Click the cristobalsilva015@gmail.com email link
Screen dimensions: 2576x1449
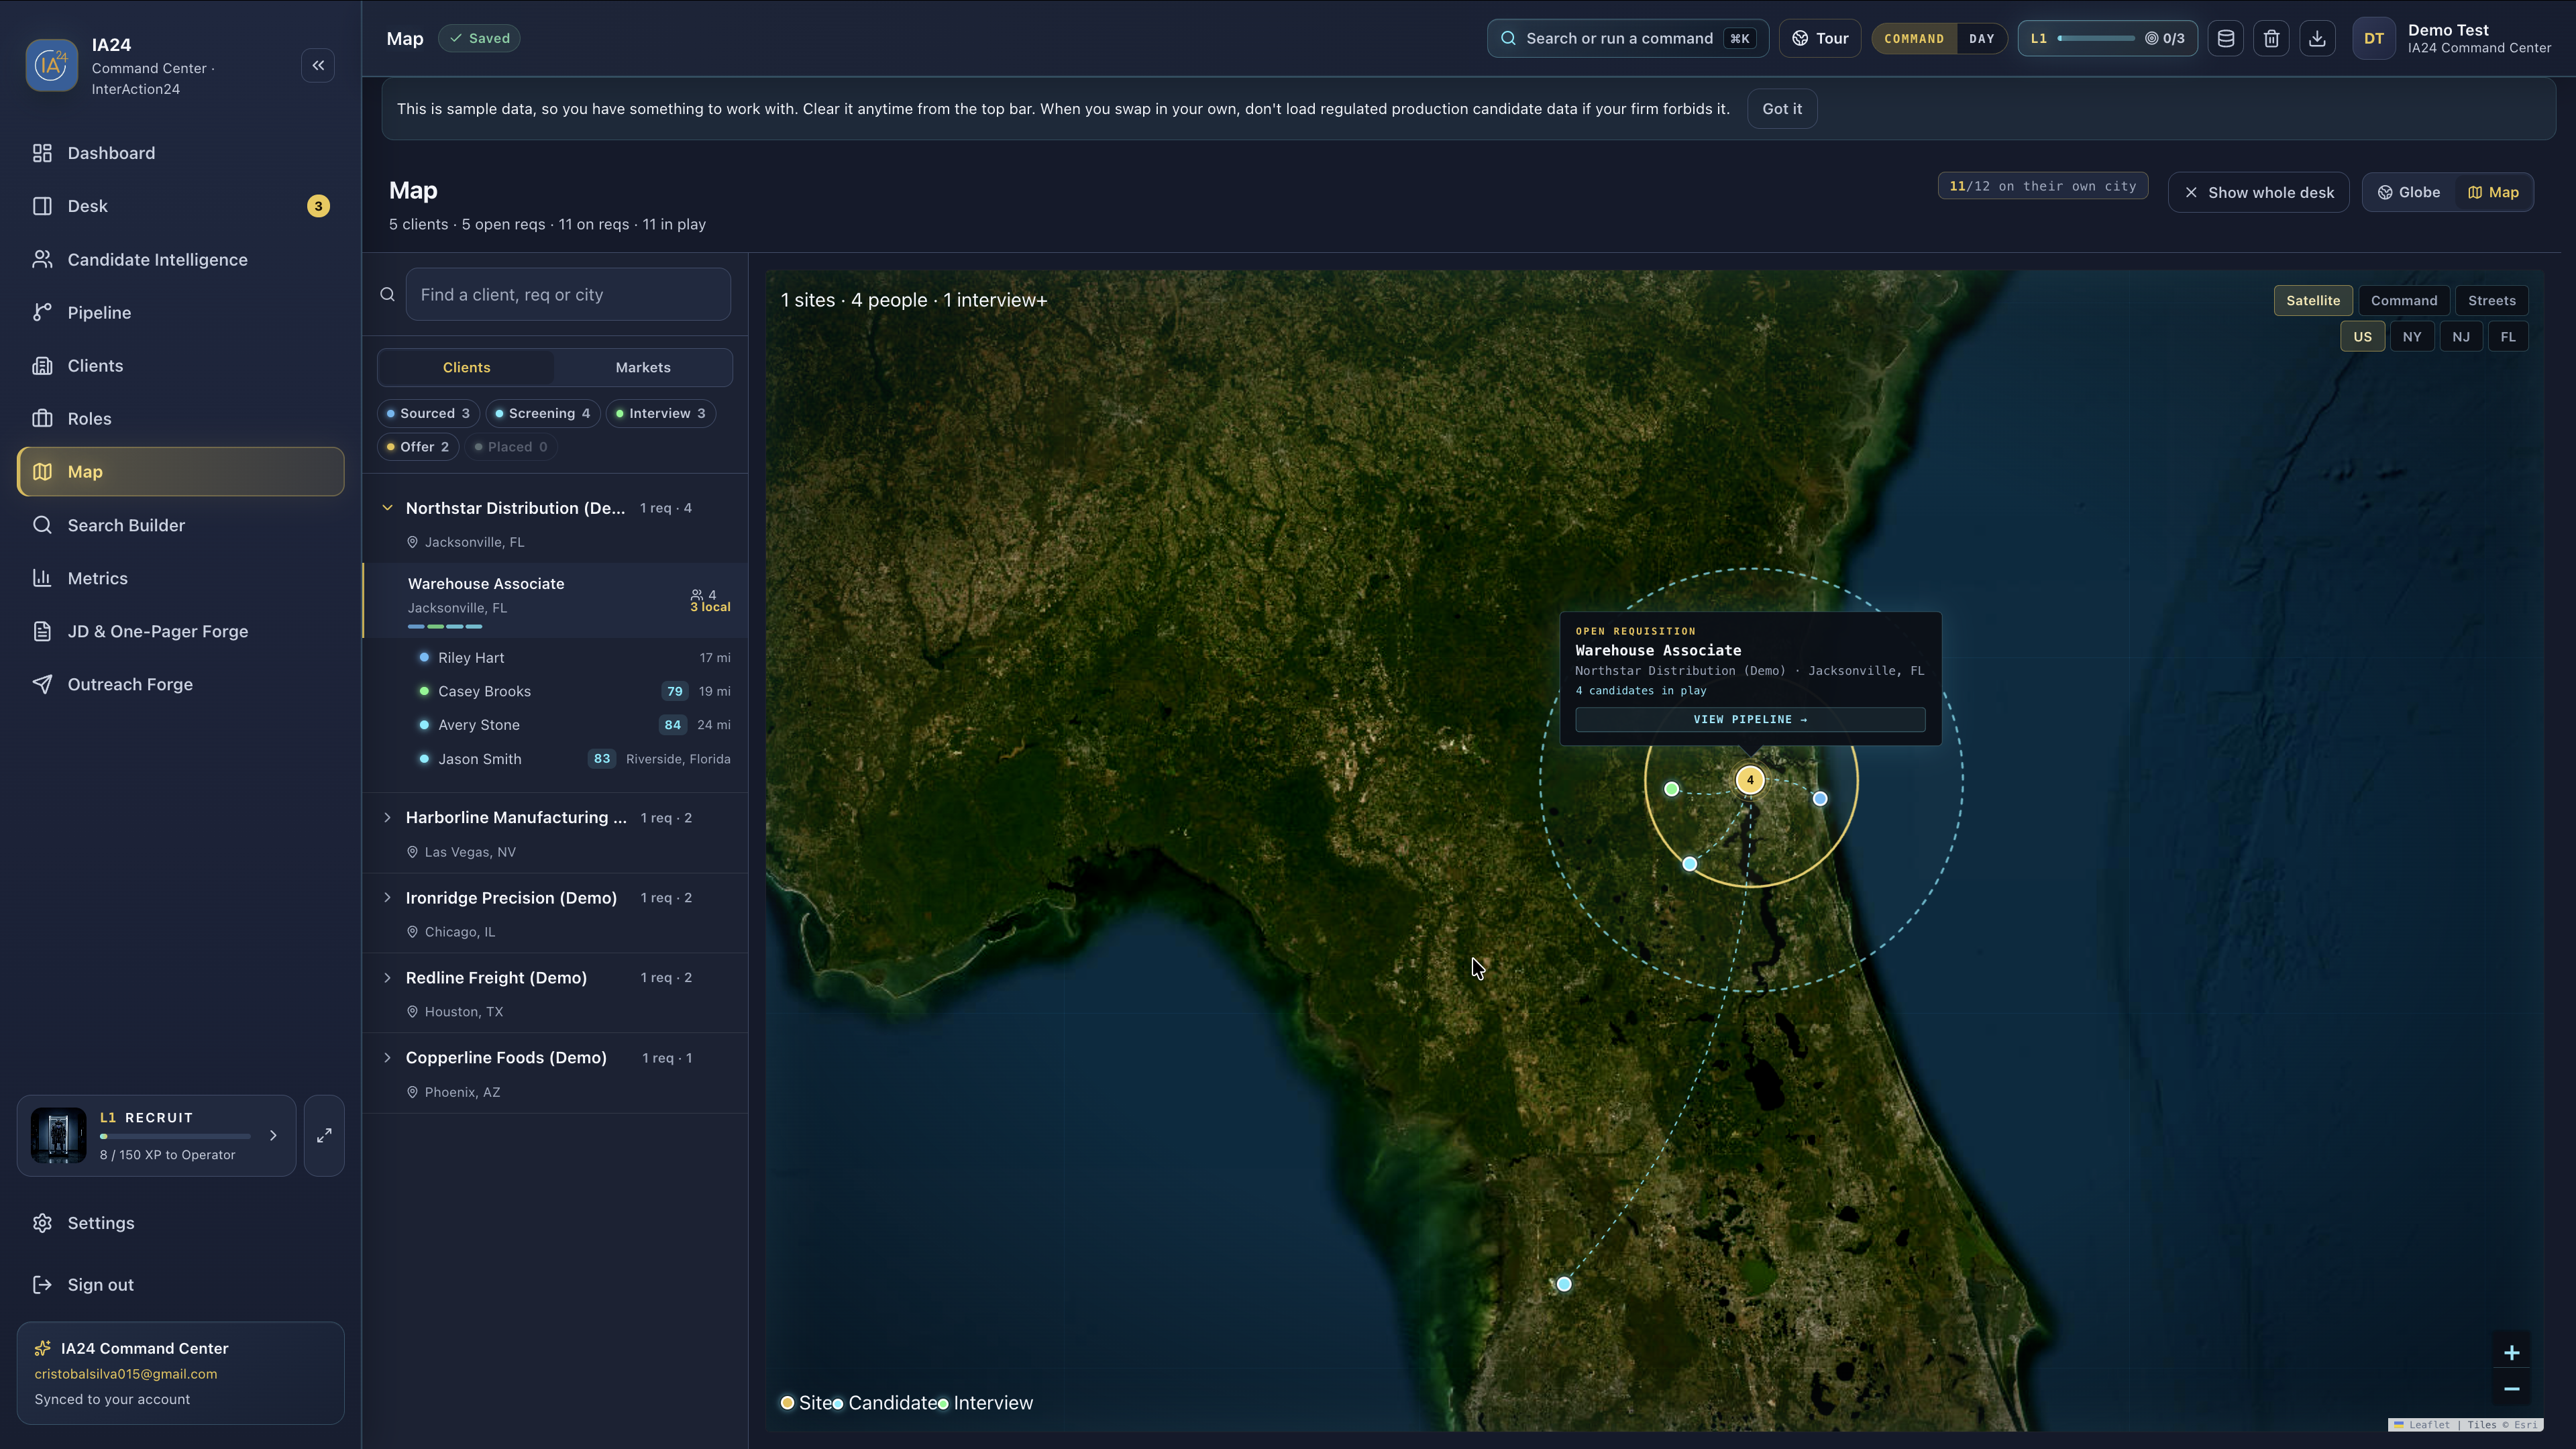tap(126, 1374)
